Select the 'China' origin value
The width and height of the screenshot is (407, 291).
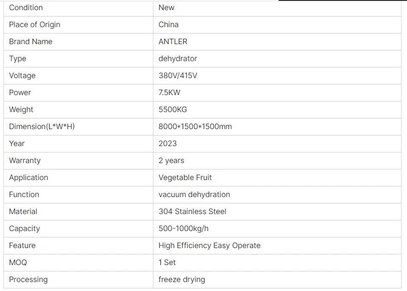tap(169, 25)
